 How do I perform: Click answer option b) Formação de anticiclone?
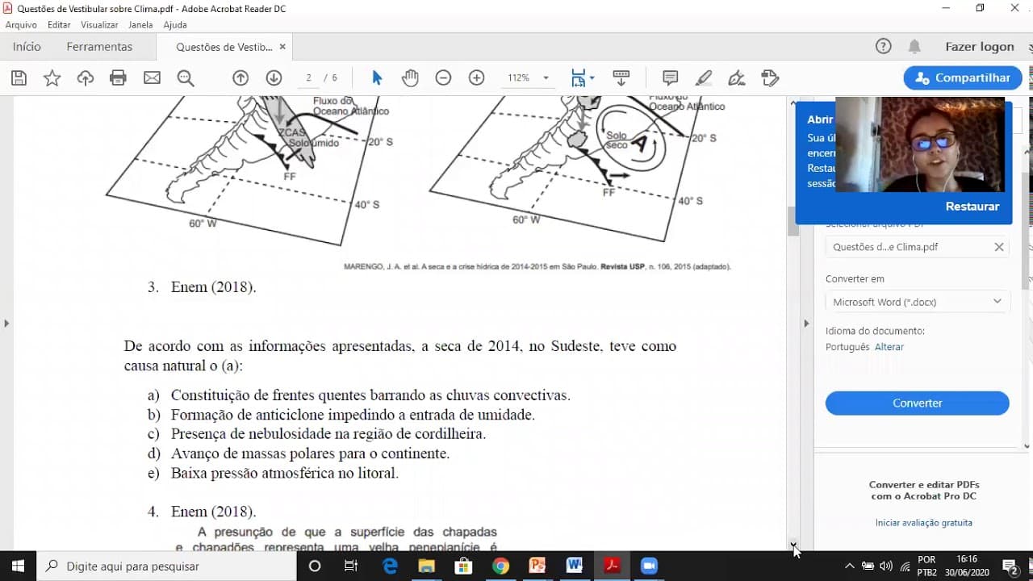[353, 415]
